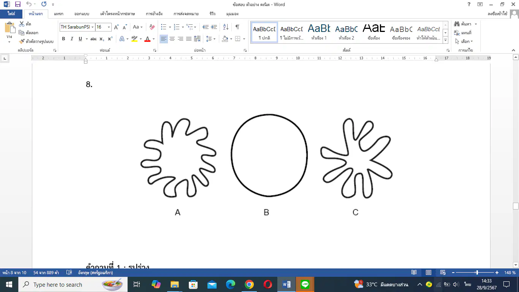This screenshot has width=519, height=292.
Task: Apply superscript formatting
Action: click(110, 39)
